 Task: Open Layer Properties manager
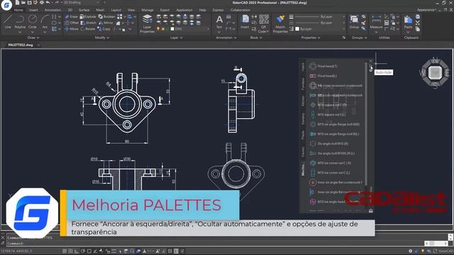(147, 23)
